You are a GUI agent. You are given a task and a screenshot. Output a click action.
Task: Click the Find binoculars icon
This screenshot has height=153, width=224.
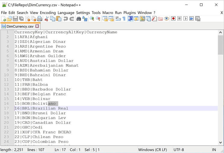[x=79, y=19]
